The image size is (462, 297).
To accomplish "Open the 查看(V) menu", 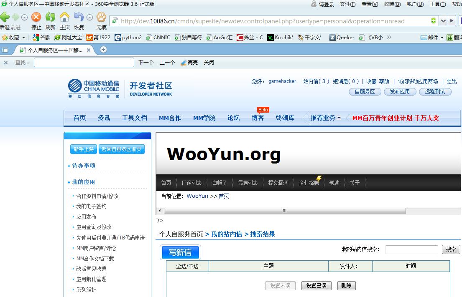I will click(x=370, y=4).
